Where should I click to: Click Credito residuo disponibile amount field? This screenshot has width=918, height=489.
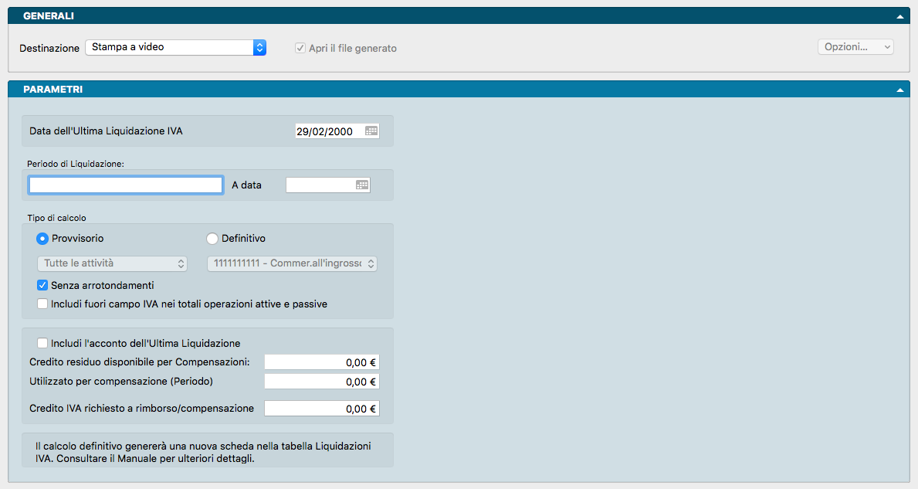[322, 362]
